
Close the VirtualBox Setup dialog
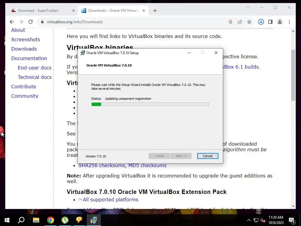pyautogui.click(x=216, y=53)
